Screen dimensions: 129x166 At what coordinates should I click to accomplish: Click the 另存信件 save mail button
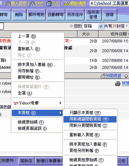(75, 15)
